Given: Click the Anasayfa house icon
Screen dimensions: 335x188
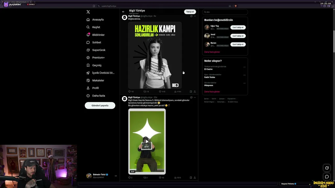Looking at the screenshot, I should pyautogui.click(x=88, y=20).
